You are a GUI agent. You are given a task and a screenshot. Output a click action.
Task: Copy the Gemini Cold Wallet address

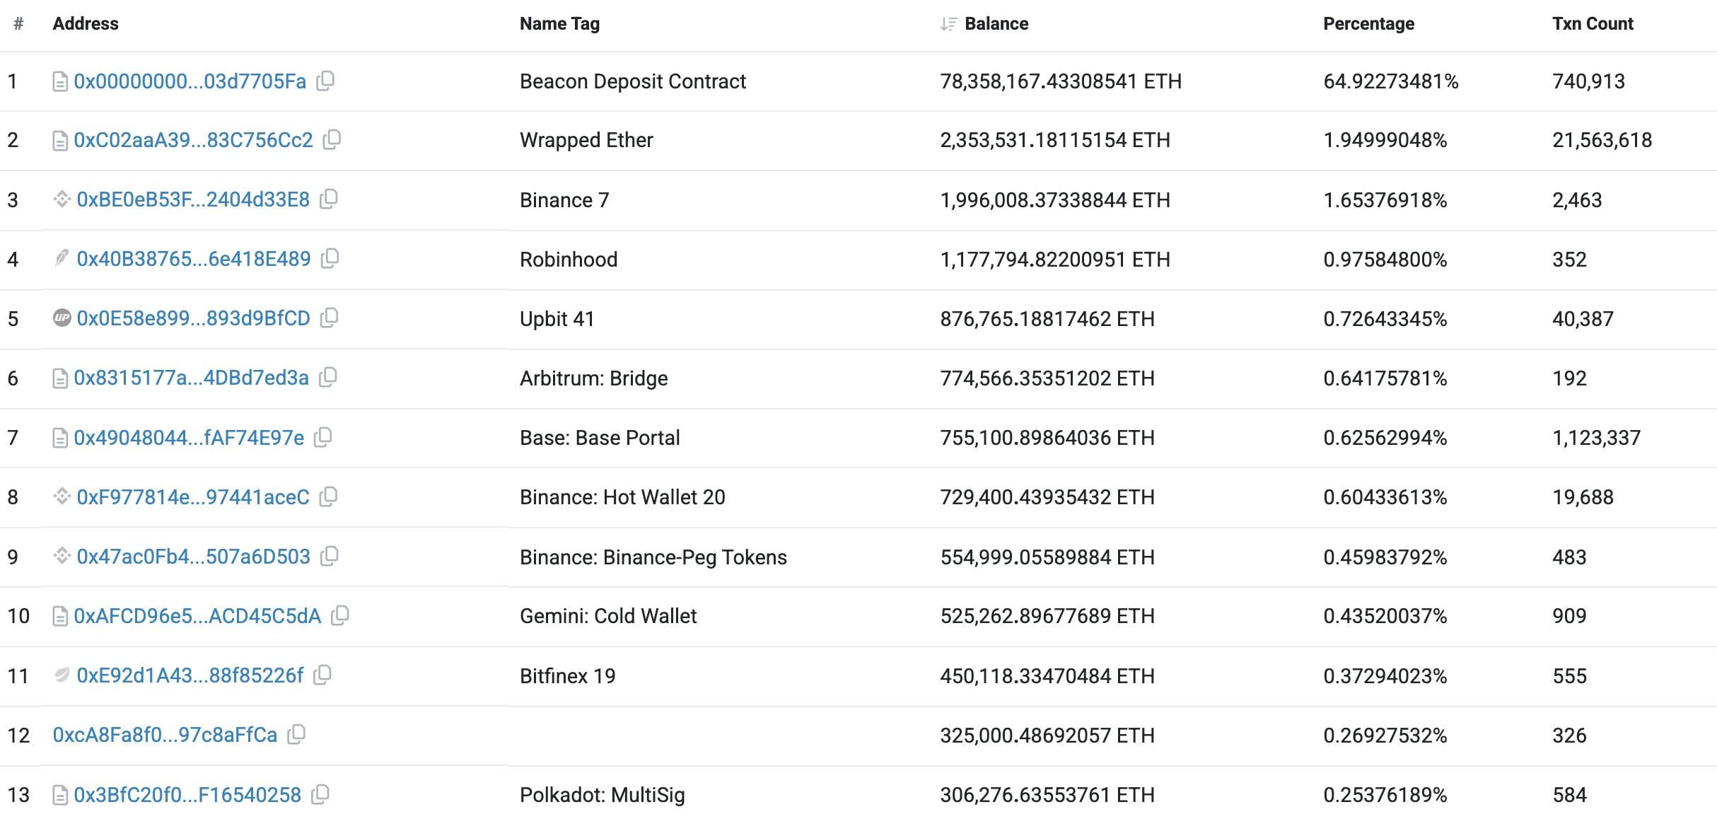tap(340, 615)
